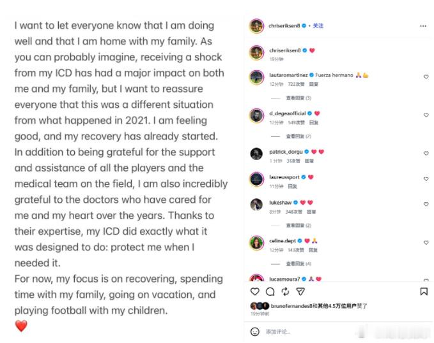Follow chriseriksen8 with the 关注 link
Screen dimensions: 434x343
click(318, 26)
